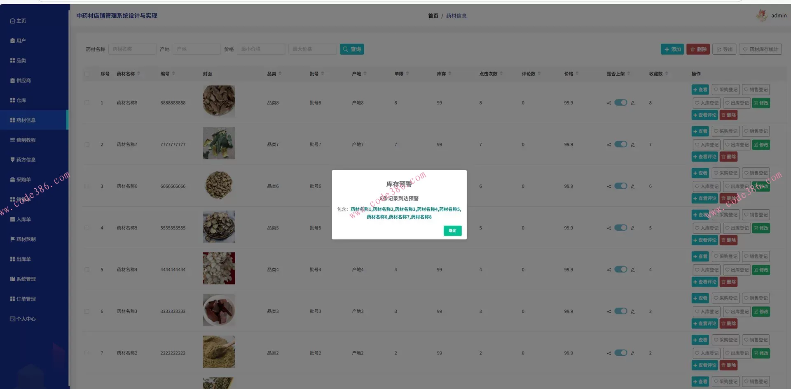791x389 pixels.
Task: Confirm the 库存预警 dialog with 确定
Action: [x=452, y=231]
